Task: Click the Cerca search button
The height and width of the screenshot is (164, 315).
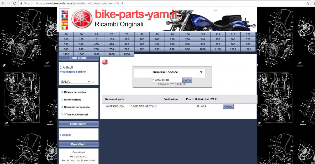Action: 187,80
